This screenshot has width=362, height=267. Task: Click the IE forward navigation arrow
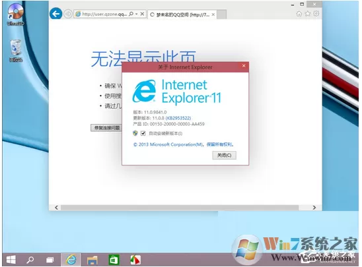coord(68,14)
